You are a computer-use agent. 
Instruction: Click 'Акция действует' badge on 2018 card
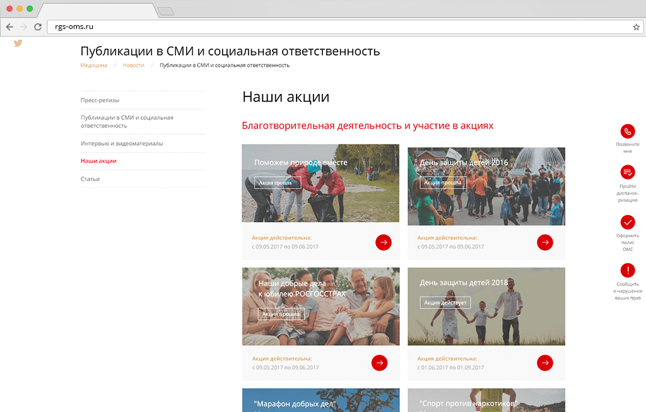(x=445, y=302)
